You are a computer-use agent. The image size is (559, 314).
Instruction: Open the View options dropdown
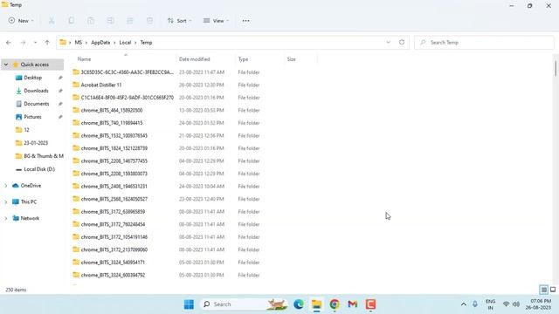[x=216, y=21]
